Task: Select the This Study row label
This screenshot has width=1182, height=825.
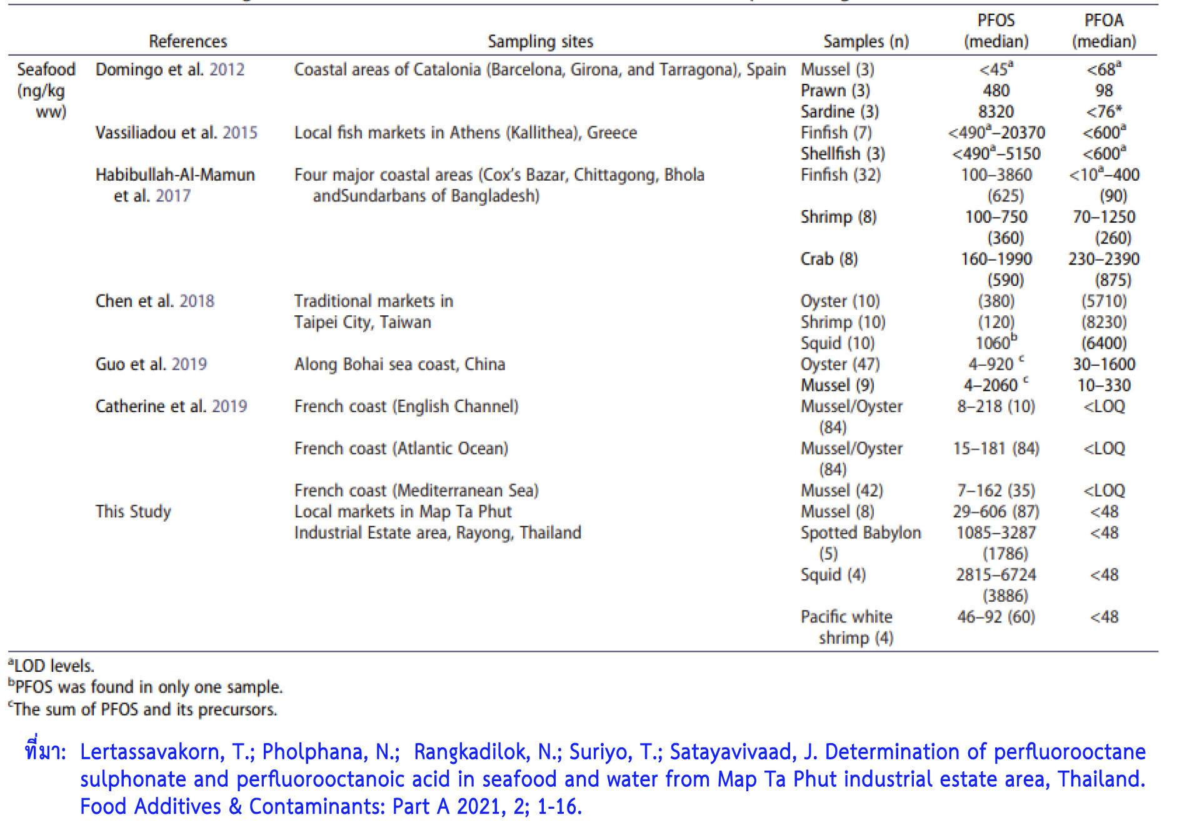Action: point(133,511)
